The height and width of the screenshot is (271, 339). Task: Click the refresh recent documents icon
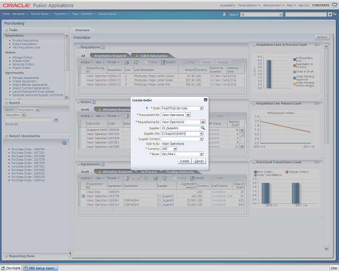64,143
